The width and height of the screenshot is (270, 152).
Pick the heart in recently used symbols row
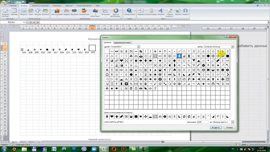click(112, 117)
